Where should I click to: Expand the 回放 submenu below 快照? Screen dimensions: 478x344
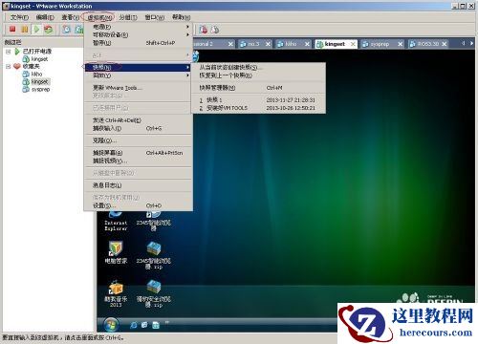tap(139, 75)
